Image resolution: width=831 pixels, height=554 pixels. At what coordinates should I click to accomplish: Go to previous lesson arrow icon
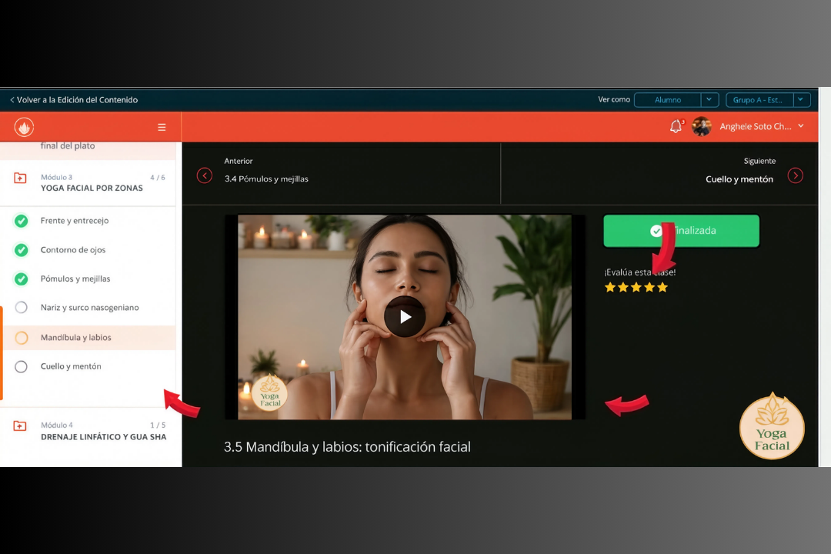click(x=205, y=175)
